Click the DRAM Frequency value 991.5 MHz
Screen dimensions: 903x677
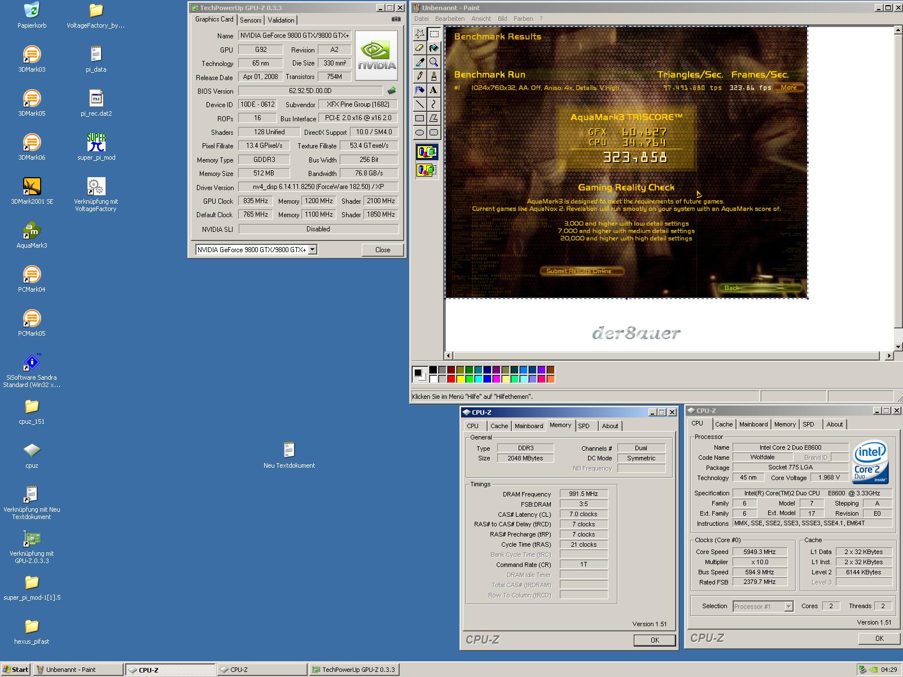point(584,494)
